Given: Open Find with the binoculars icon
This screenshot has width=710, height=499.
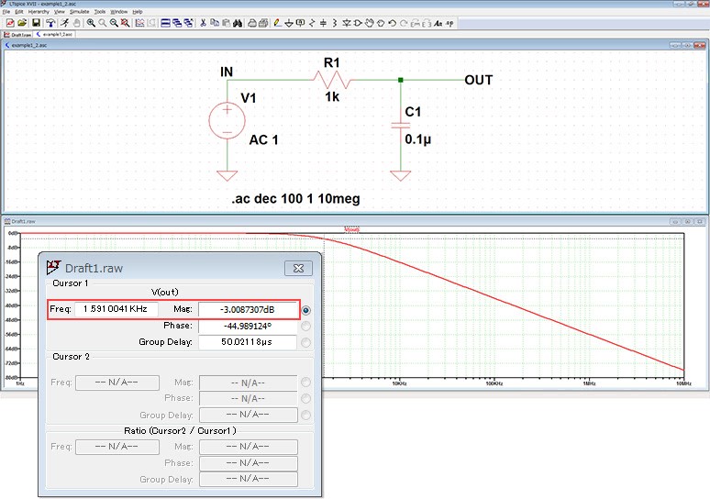Looking at the screenshot, I should (x=236, y=22).
